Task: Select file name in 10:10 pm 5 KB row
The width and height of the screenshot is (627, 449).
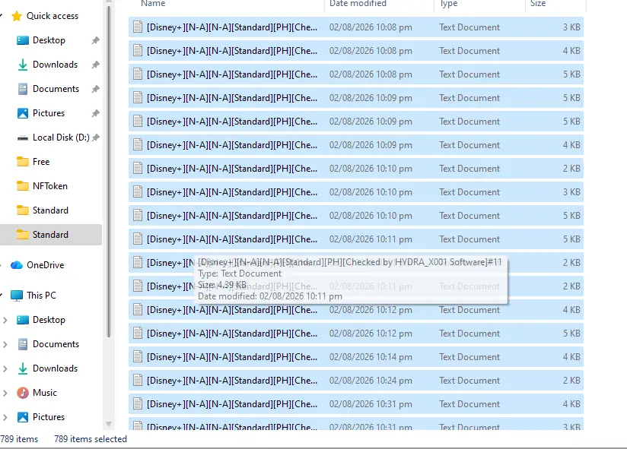Action: [x=232, y=216]
